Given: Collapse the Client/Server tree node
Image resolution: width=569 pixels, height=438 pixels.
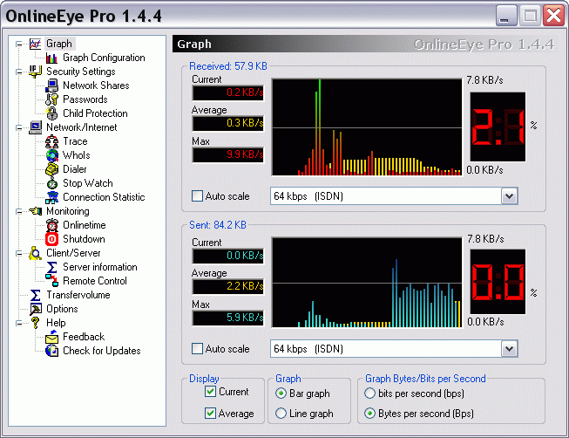Looking at the screenshot, I should (19, 253).
